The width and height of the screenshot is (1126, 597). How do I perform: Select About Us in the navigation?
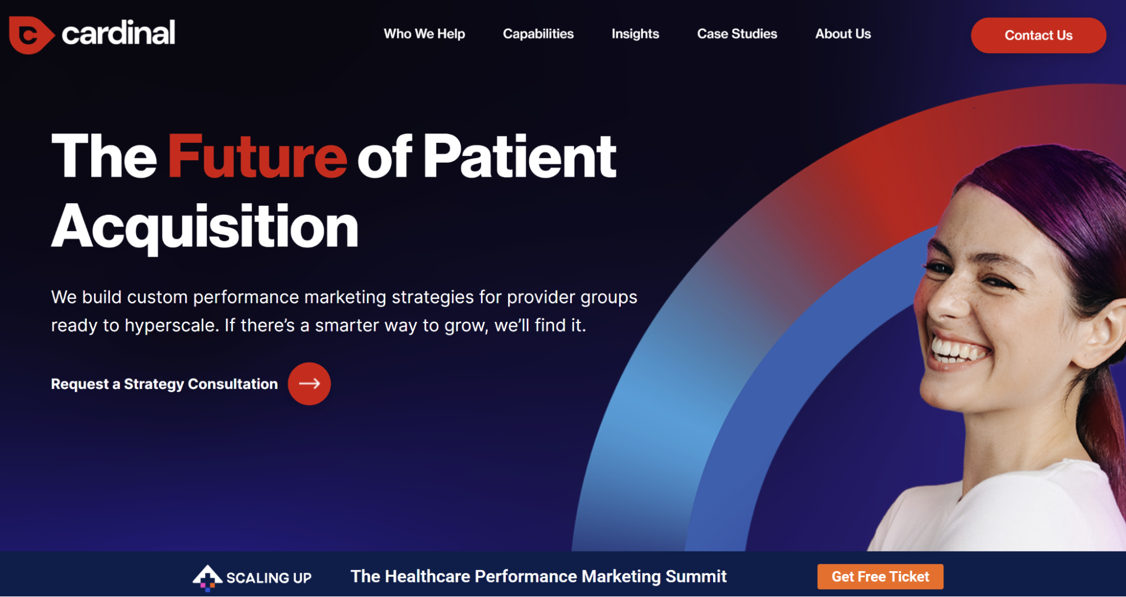click(x=843, y=34)
